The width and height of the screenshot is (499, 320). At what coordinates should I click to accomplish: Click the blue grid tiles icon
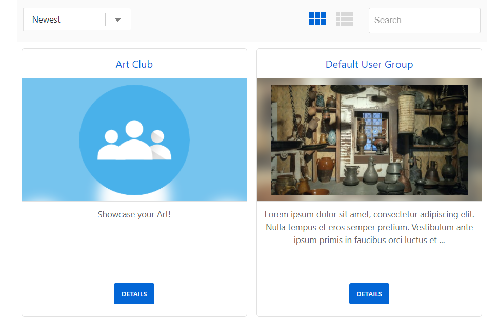(317, 18)
